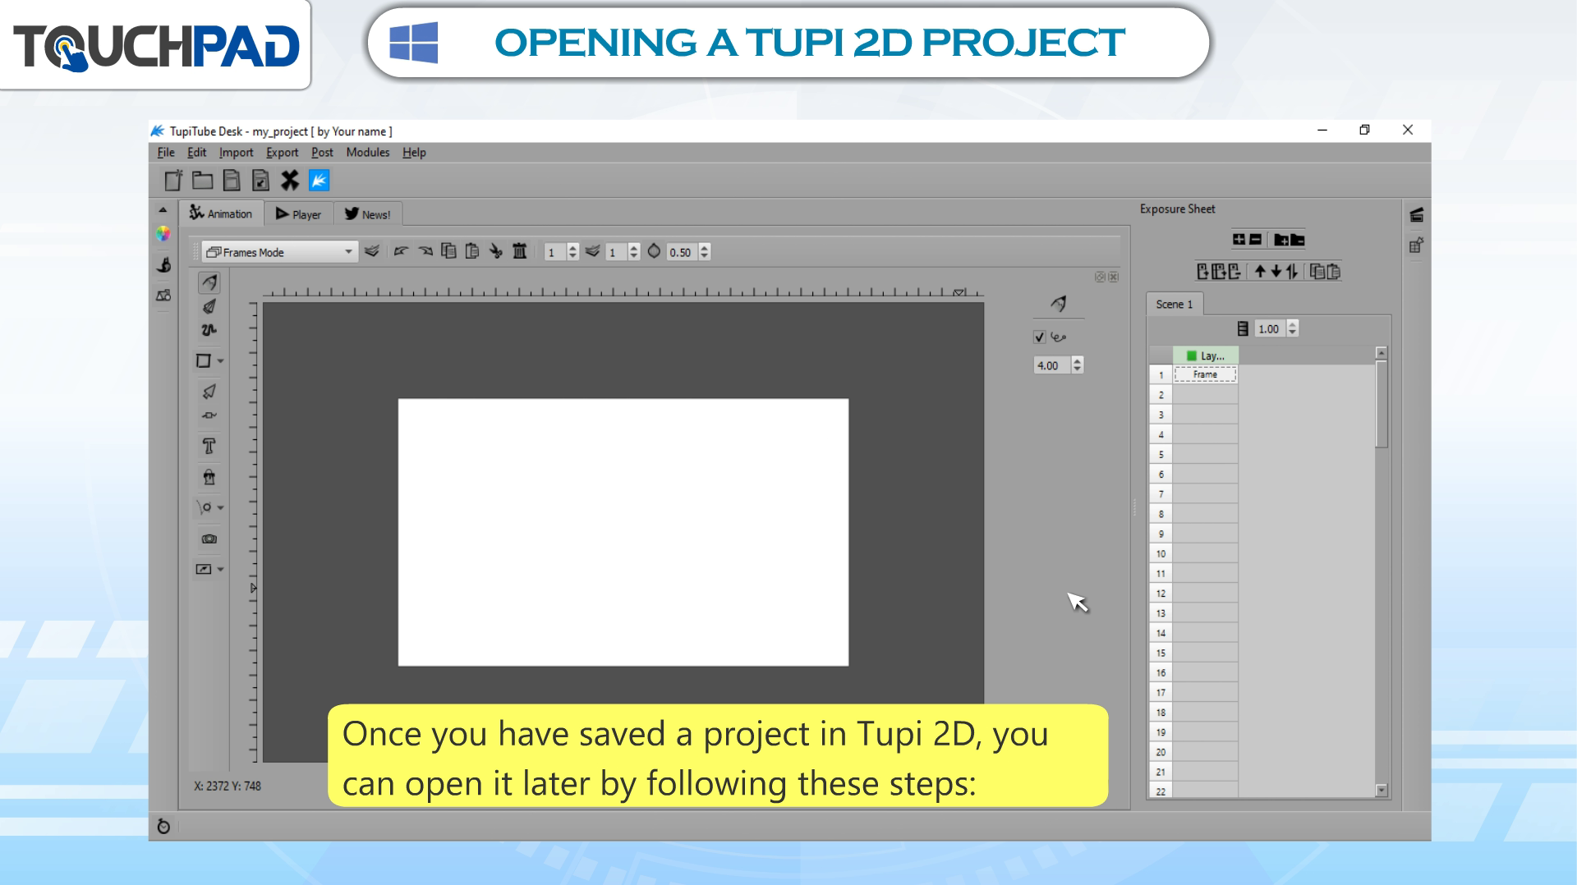Open the Frames Mode dropdown

point(279,252)
